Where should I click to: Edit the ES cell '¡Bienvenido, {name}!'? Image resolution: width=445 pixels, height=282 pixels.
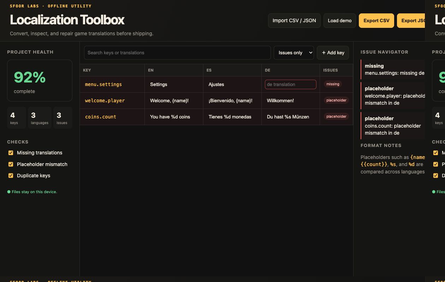232,100
